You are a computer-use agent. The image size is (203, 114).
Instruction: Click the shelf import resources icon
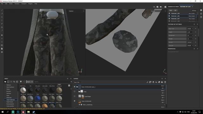click(x=17, y=82)
